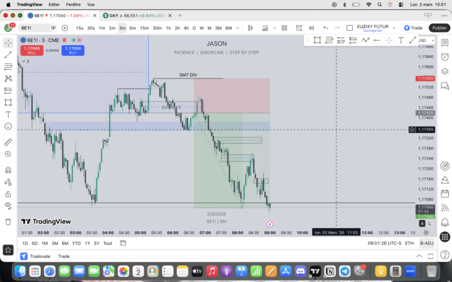Open the Help Center question mark
Viewport: 452px width, 282px height.
point(445,254)
